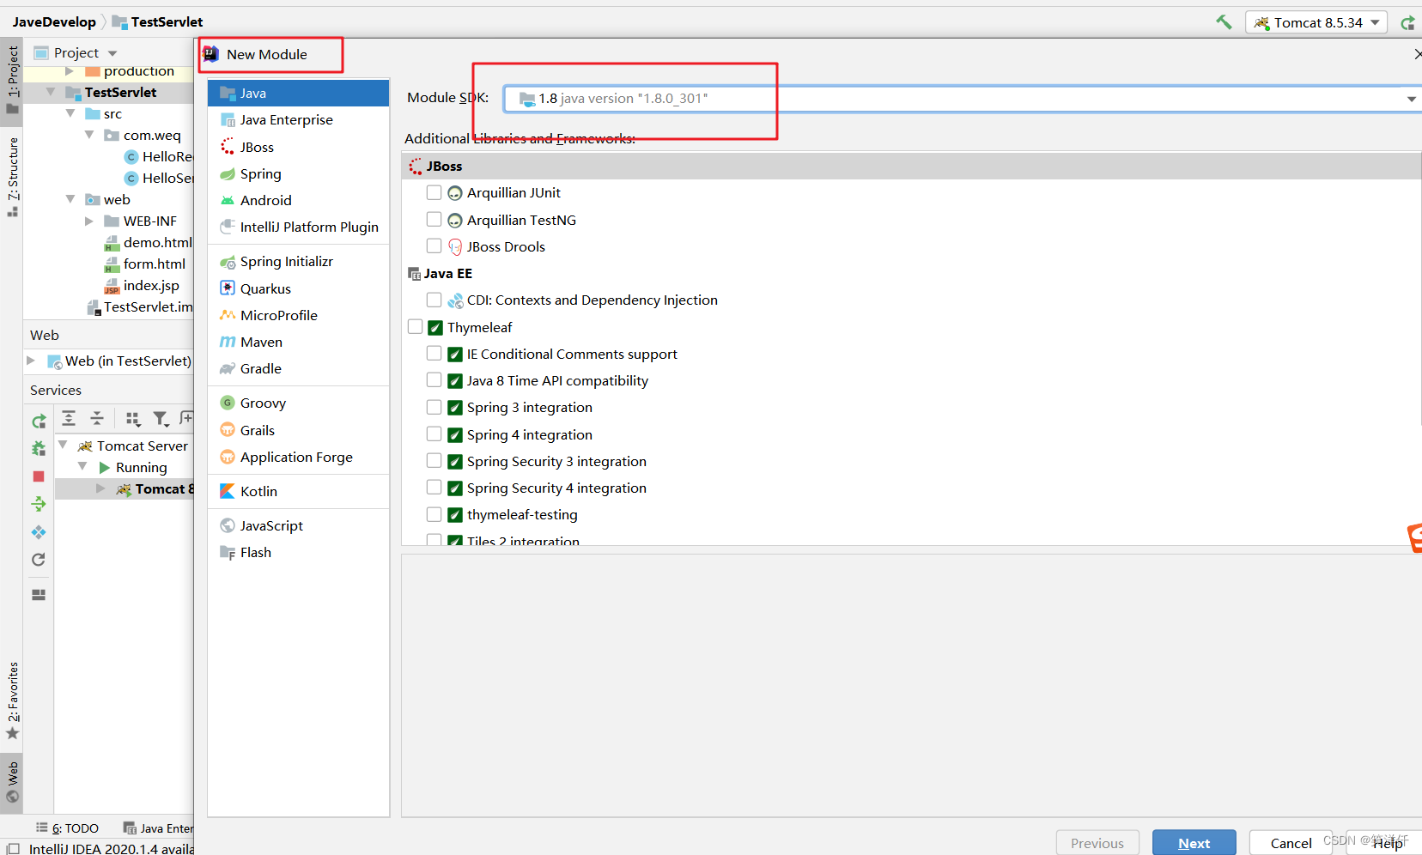This screenshot has height=855, width=1422.
Task: Enable Arquillian JUnit checkbox
Action: click(434, 192)
